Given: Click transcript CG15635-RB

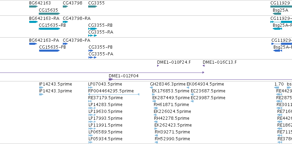Looking at the screenshot, I should pyautogui.click(x=52, y=25).
